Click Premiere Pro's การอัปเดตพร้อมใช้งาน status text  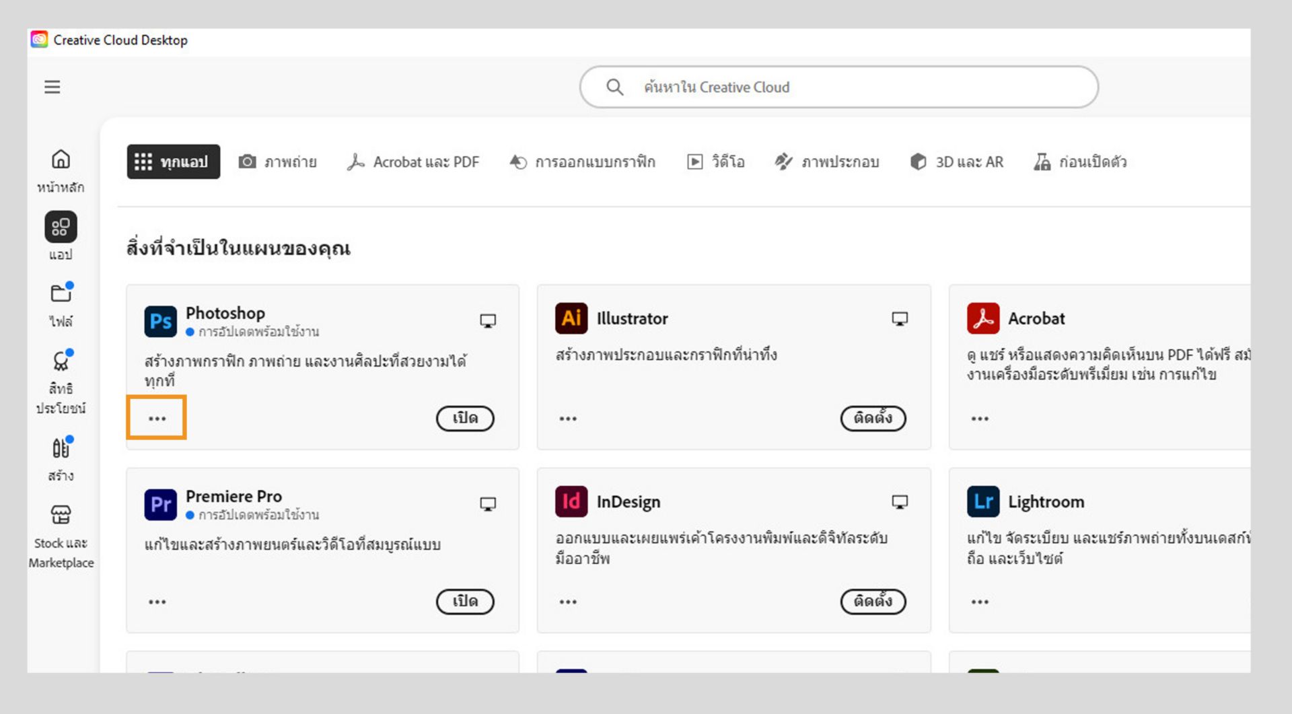point(259,514)
